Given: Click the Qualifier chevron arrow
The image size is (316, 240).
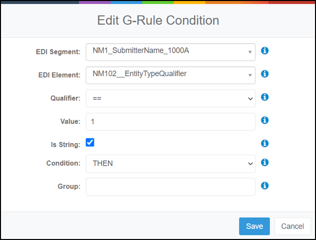Looking at the screenshot, I should click(251, 99).
